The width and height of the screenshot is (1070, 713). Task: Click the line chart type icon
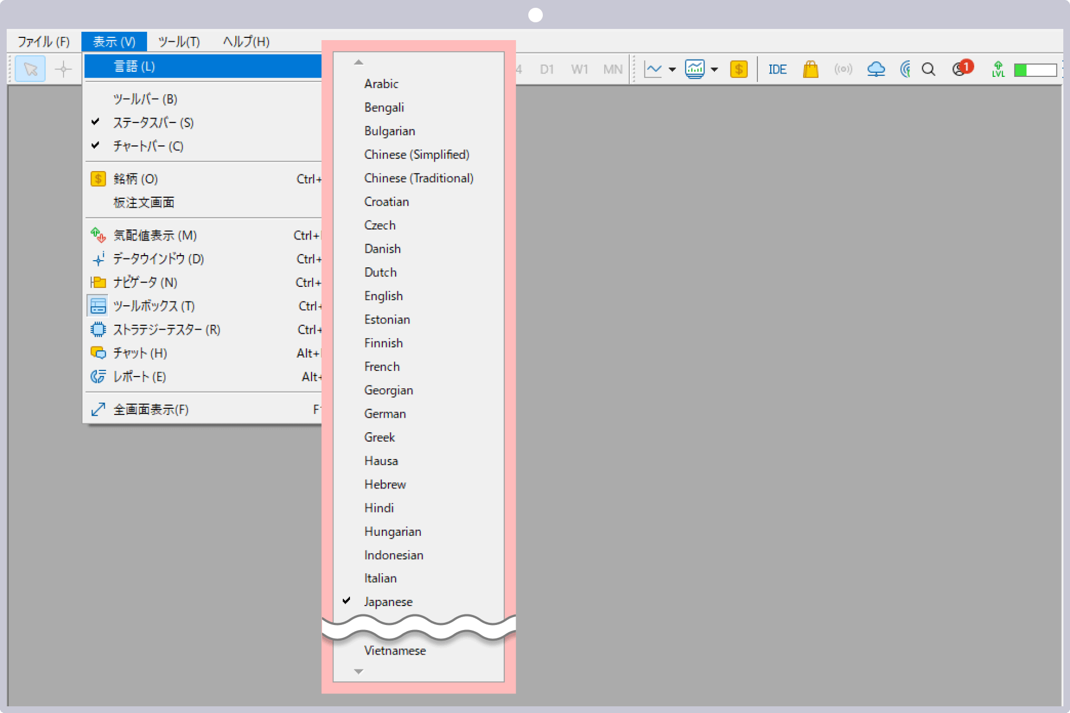pyautogui.click(x=653, y=70)
